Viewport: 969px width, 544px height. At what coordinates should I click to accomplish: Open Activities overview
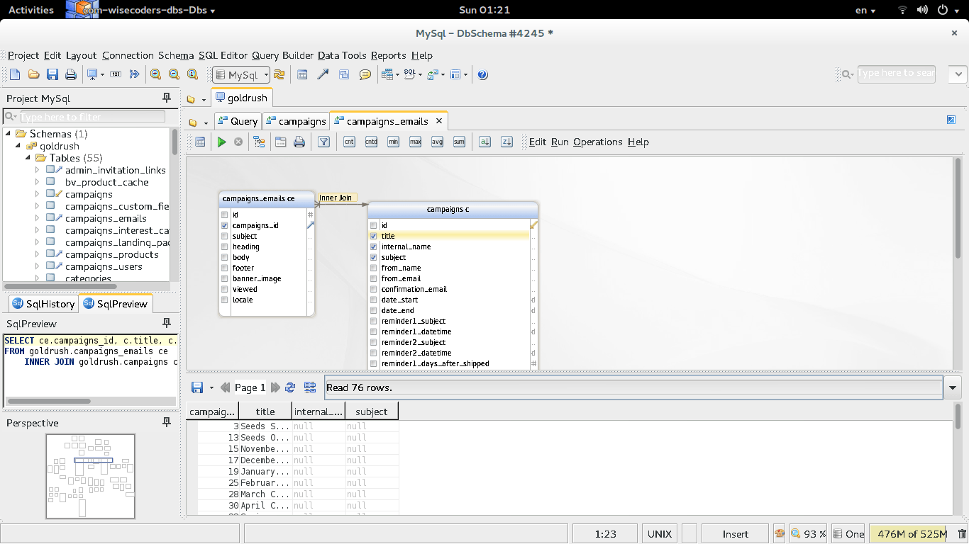[x=31, y=10]
